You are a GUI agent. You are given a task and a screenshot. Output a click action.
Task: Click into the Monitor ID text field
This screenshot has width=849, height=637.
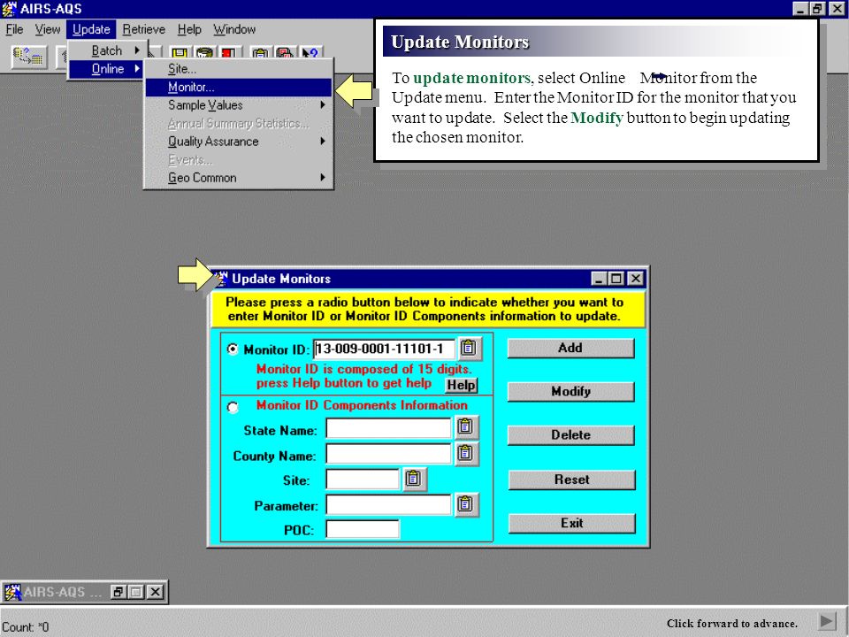384,349
